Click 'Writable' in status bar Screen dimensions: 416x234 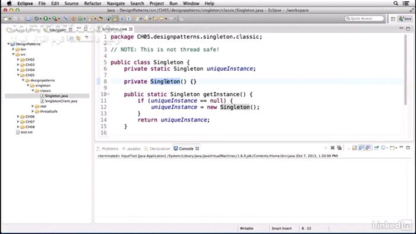click(x=247, y=228)
